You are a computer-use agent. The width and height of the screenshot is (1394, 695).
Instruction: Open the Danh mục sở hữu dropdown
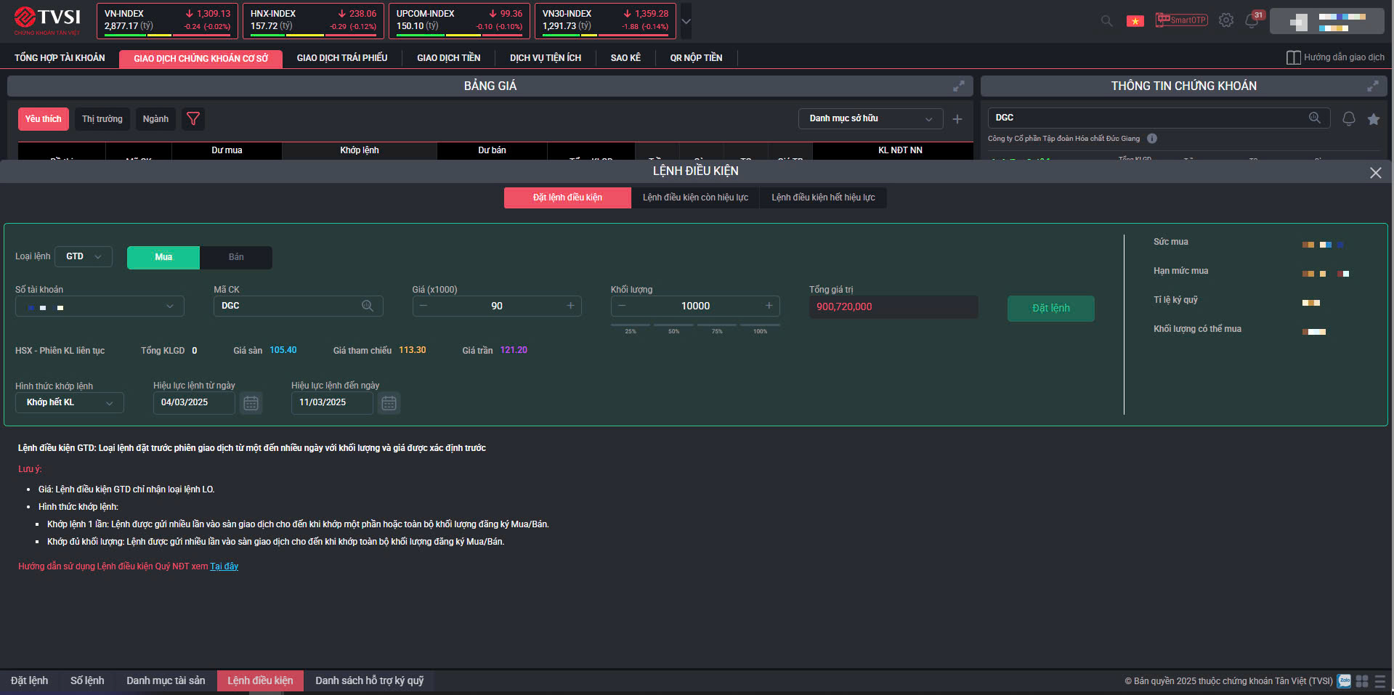tap(870, 118)
